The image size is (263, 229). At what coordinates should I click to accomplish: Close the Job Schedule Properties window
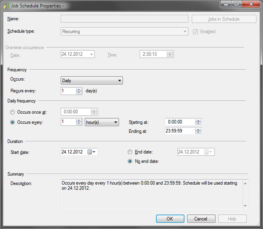point(250,5)
